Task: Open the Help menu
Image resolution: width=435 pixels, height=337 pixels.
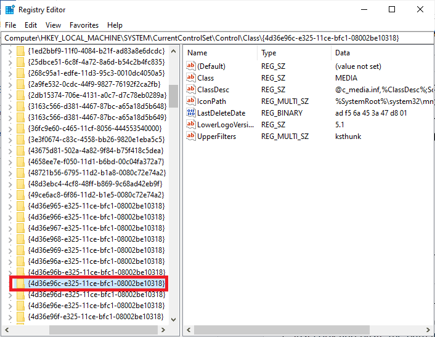Action: point(115,25)
